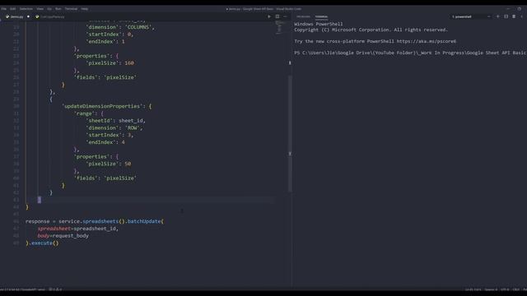Click on 'ROW' dimension string
527x296 pixels.
133,128
